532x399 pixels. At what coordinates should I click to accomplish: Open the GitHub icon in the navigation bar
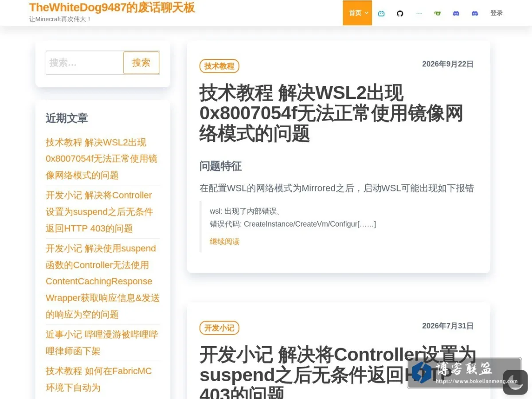click(x=400, y=13)
